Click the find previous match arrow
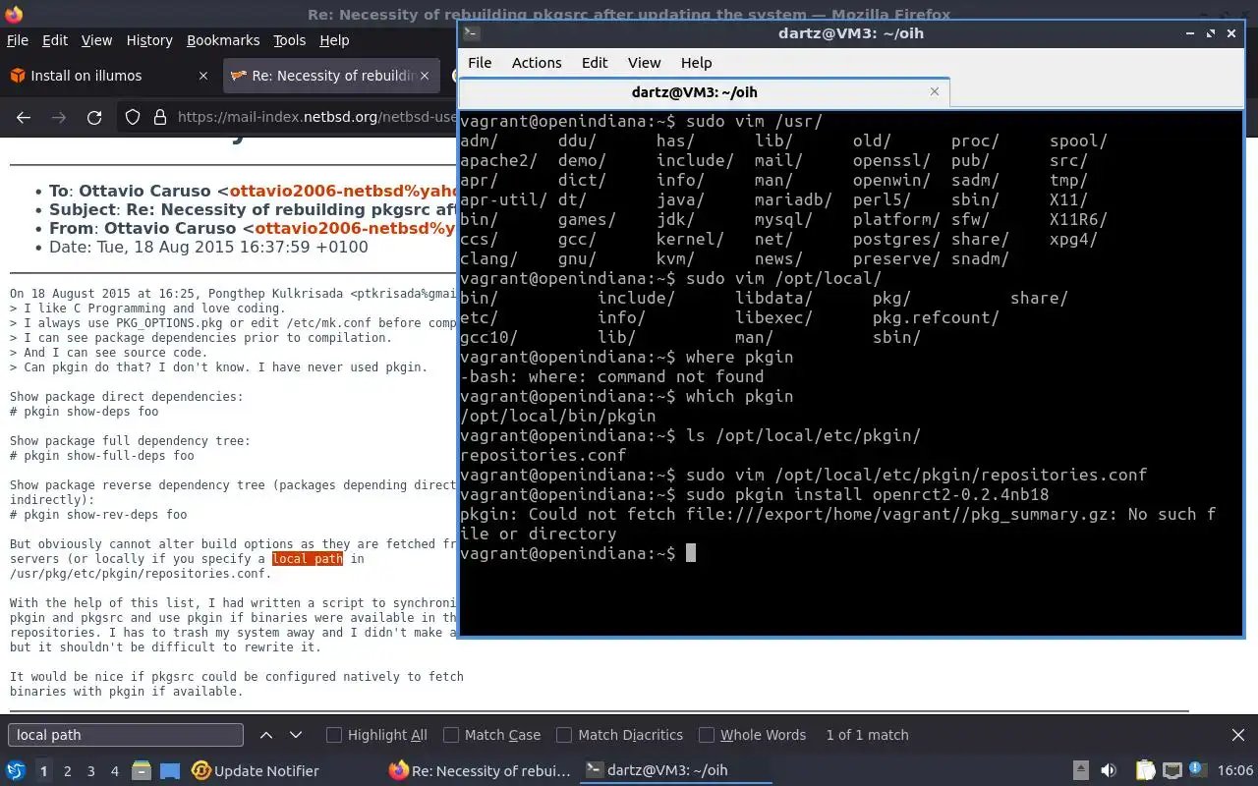 pyautogui.click(x=266, y=735)
